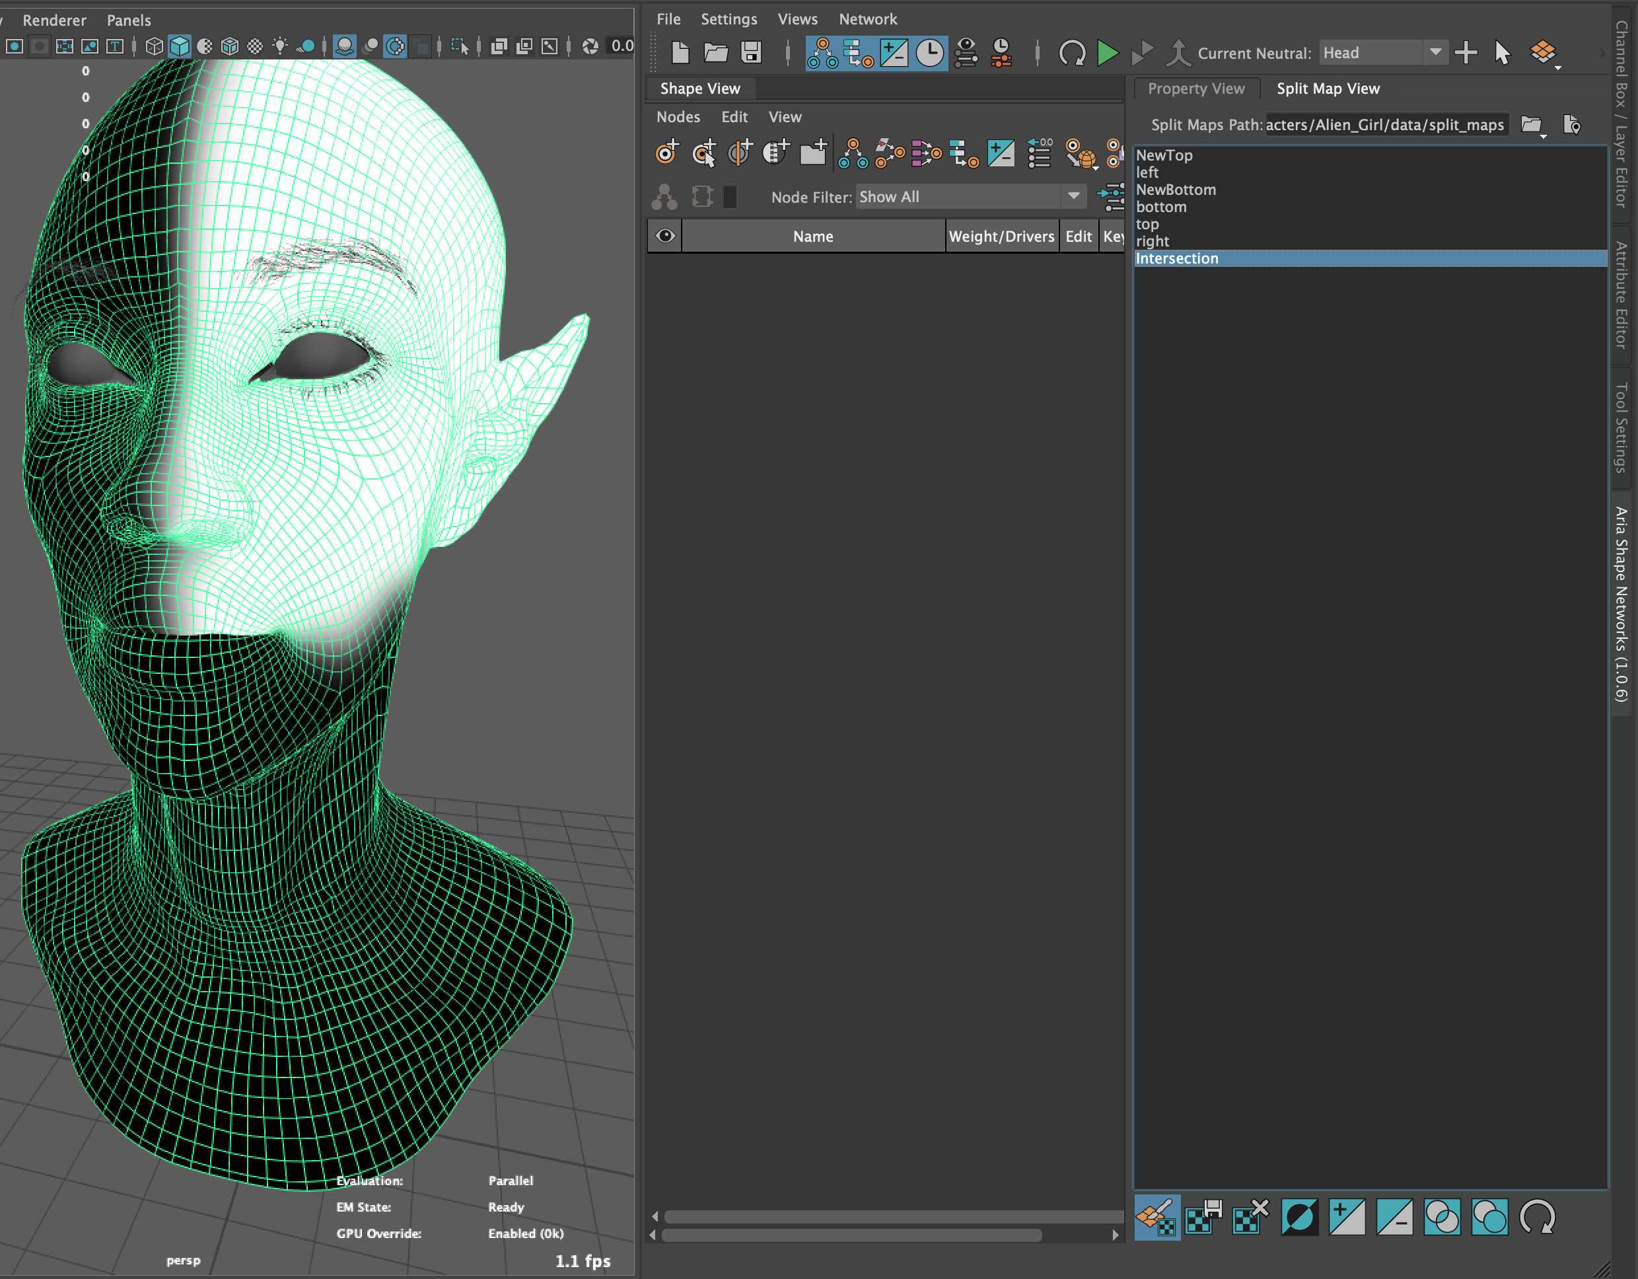This screenshot has height=1279, width=1638.
Task: Open the Renderer menu in viewport
Action: coord(54,20)
